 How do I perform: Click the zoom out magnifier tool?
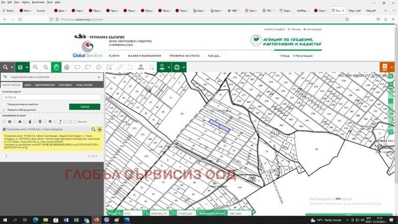[x=46, y=67]
